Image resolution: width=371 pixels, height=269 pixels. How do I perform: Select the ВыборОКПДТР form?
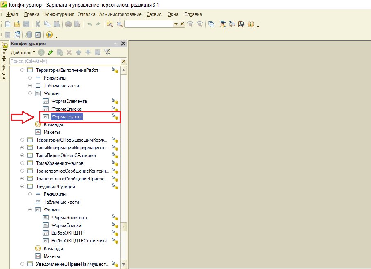[x=67, y=233]
